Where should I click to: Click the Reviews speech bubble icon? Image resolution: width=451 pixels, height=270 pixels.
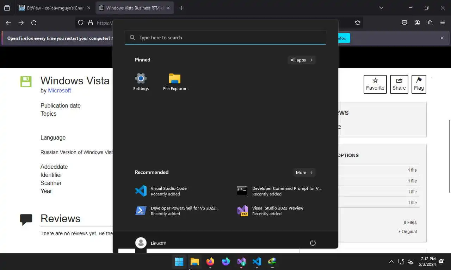(26, 220)
